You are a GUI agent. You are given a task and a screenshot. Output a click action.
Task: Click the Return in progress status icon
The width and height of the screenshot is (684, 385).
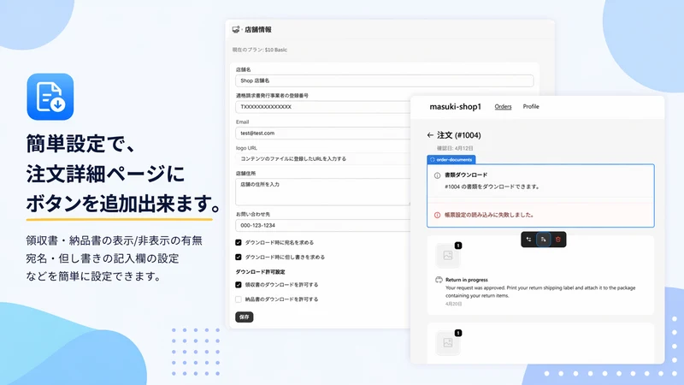click(439, 280)
